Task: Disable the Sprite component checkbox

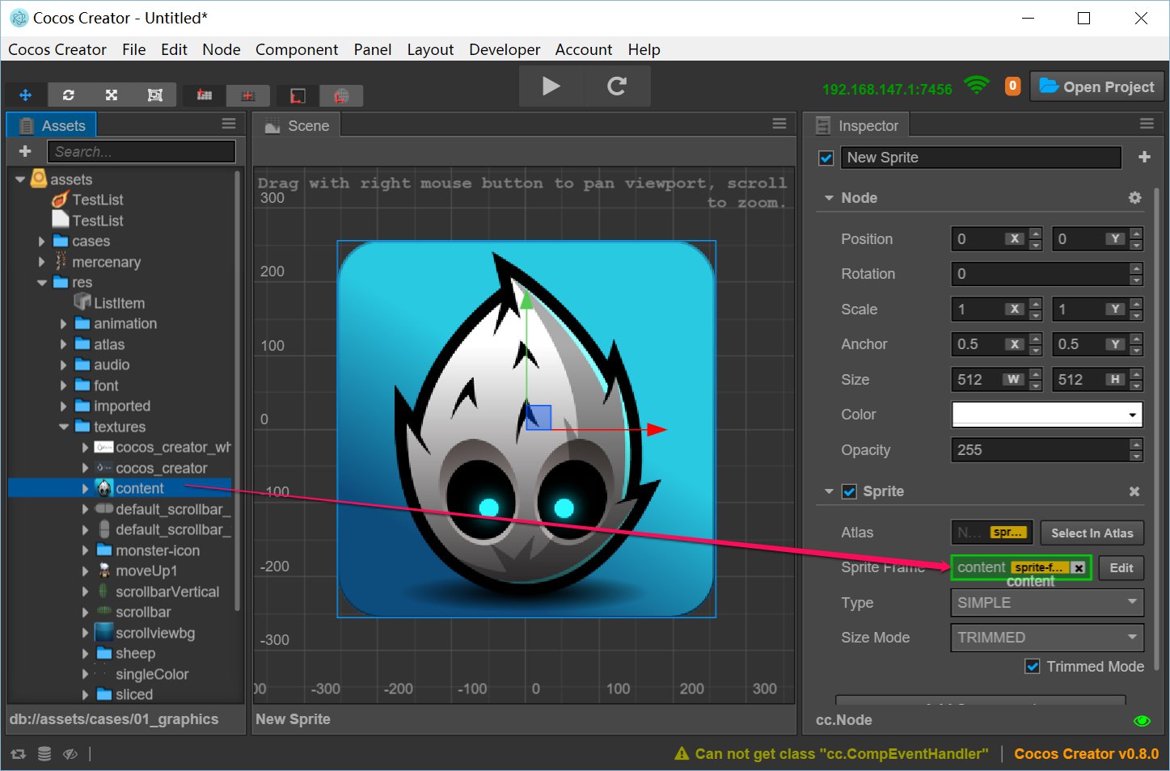Action: (x=849, y=491)
